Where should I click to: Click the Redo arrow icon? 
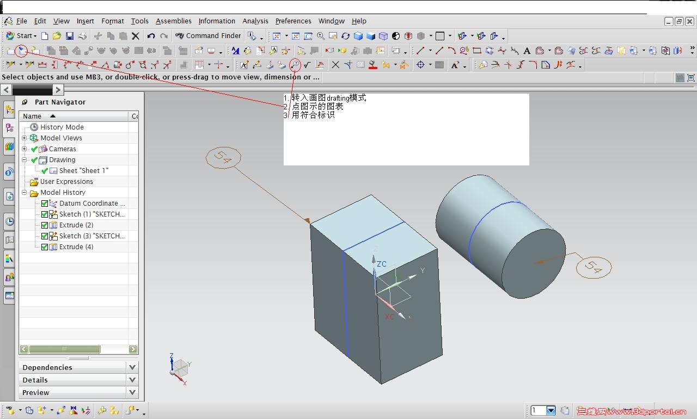click(164, 36)
